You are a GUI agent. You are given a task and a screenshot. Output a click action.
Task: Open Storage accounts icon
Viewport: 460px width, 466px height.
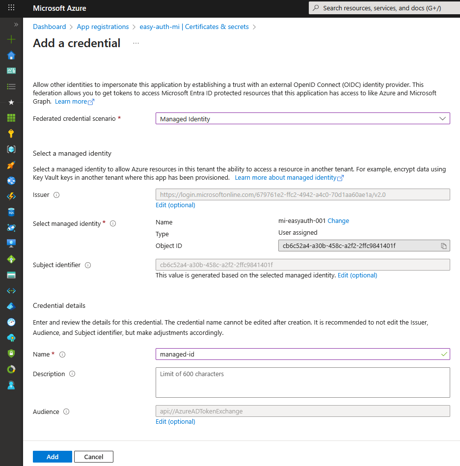pos(11,275)
